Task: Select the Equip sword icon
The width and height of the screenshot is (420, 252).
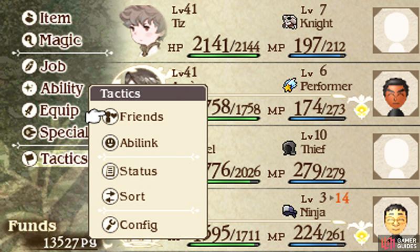Action: (x=29, y=111)
